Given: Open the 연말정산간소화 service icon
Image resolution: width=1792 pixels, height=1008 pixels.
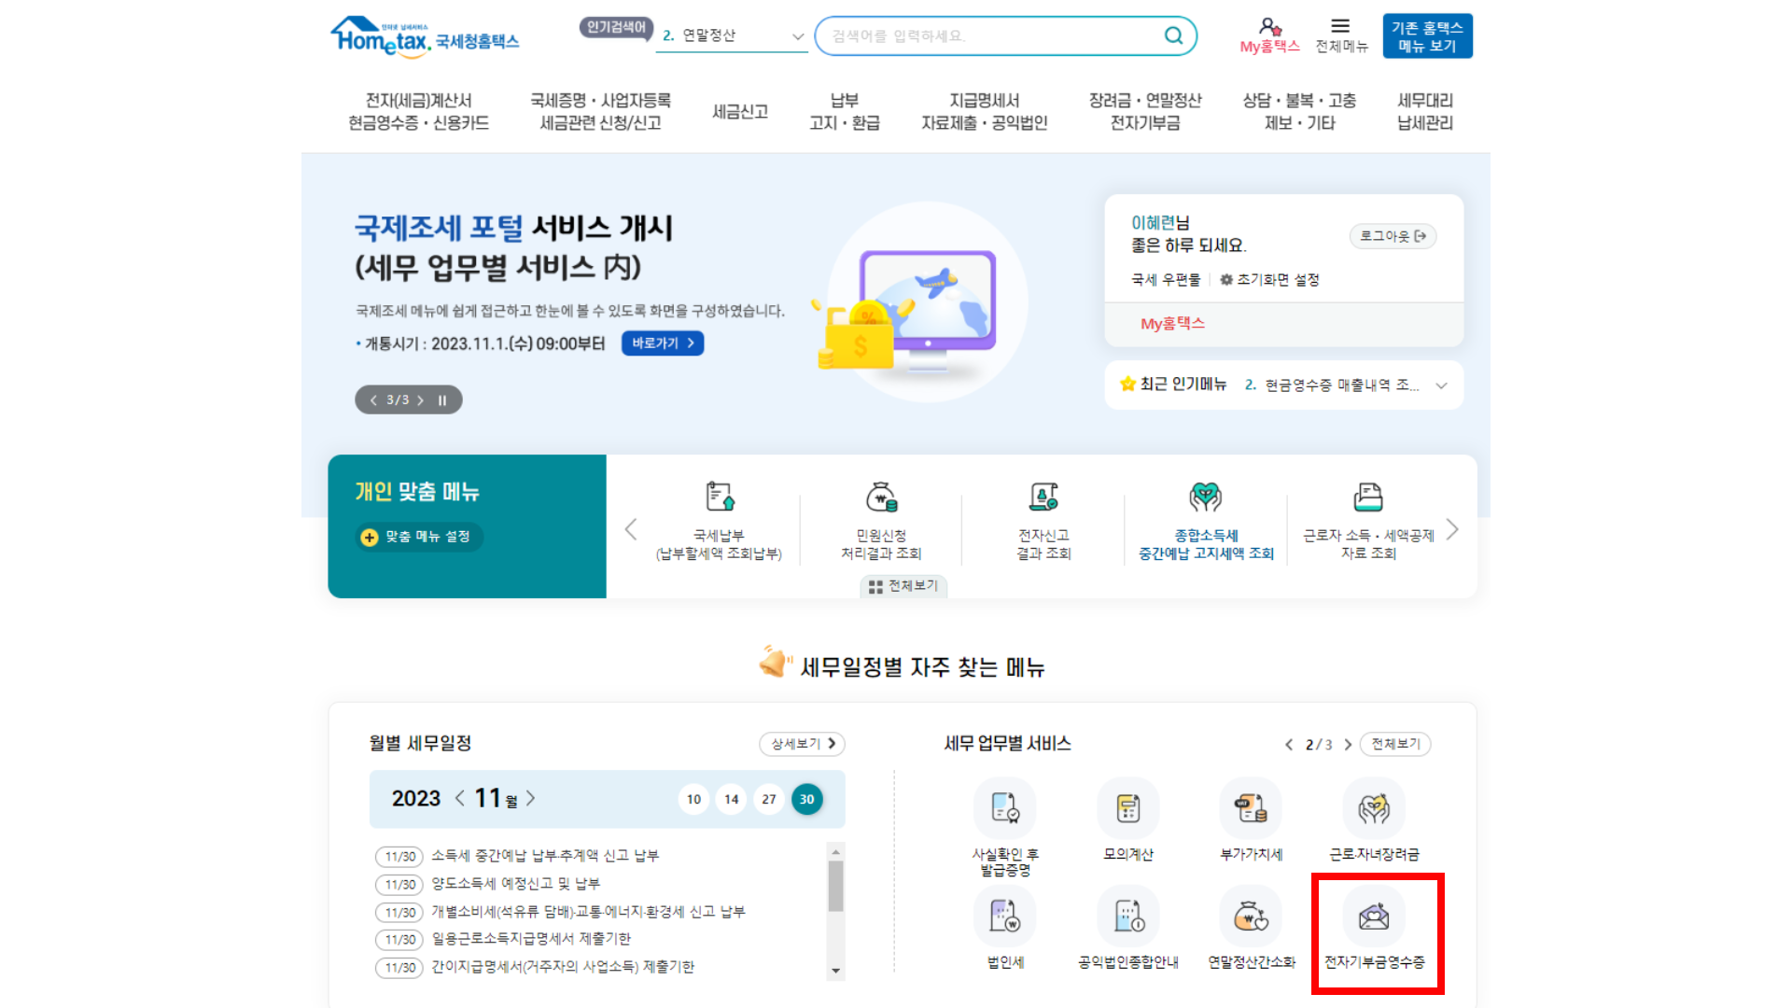Looking at the screenshot, I should pyautogui.click(x=1251, y=917).
